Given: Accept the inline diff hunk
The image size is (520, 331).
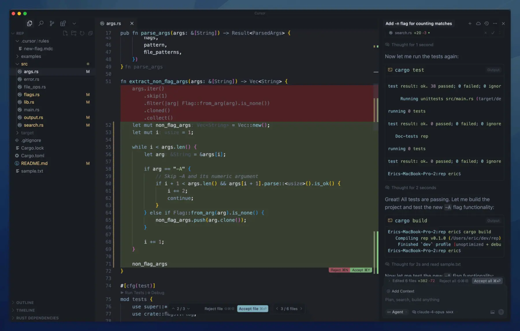Looking at the screenshot, I should tap(361, 270).
